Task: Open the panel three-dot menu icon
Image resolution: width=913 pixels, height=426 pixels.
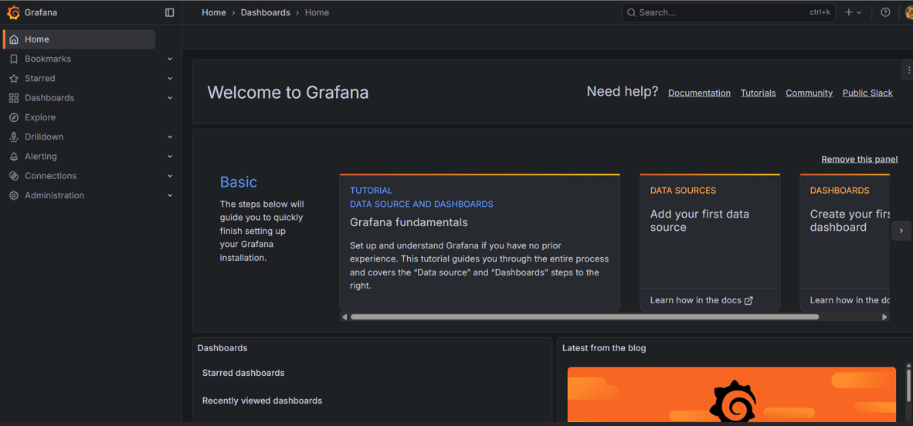Action: (x=908, y=70)
